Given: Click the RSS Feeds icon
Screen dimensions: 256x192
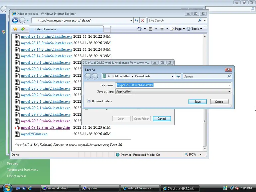Looking at the screenshot, I should [x=150, y=29].
